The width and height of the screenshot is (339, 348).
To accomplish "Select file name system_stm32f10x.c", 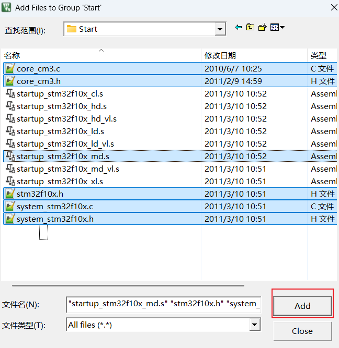I will coord(55,207).
